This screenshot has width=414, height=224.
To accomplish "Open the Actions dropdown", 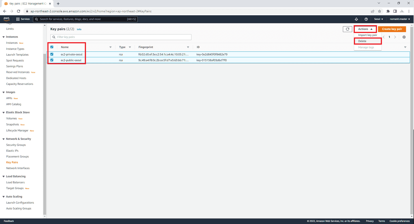I will coord(365,29).
